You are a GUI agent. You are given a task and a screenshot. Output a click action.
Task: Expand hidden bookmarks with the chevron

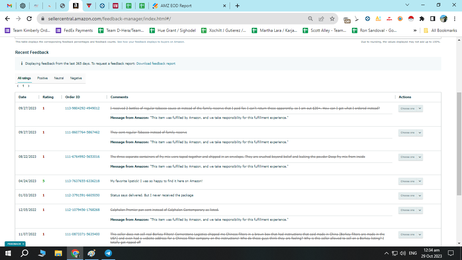click(415, 30)
